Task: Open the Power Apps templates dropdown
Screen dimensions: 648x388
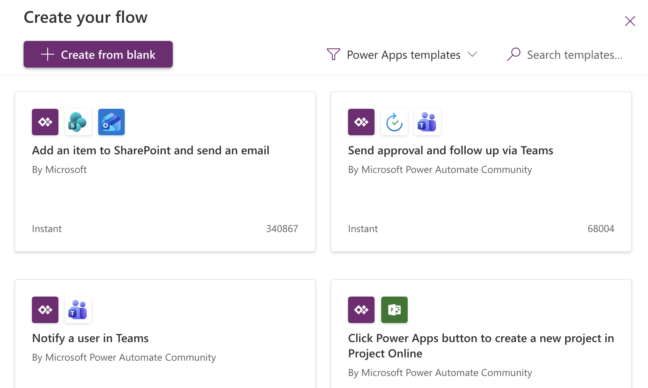Action: (x=403, y=54)
